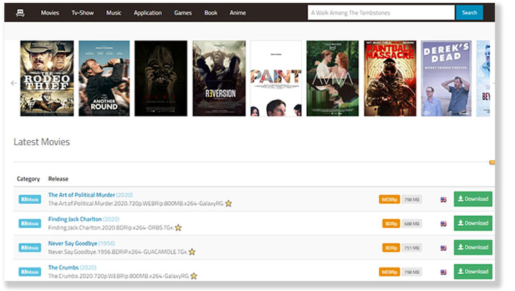Click flag icon on The Crumbs row
Viewport: 515px width, 291px height.
(x=443, y=272)
